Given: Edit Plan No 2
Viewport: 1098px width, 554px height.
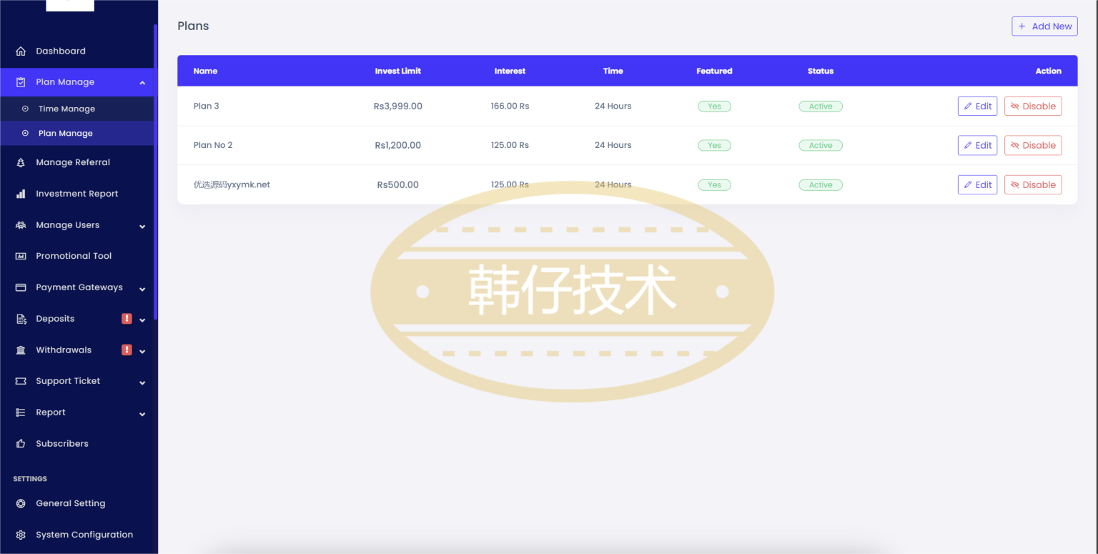Looking at the screenshot, I should pos(977,145).
